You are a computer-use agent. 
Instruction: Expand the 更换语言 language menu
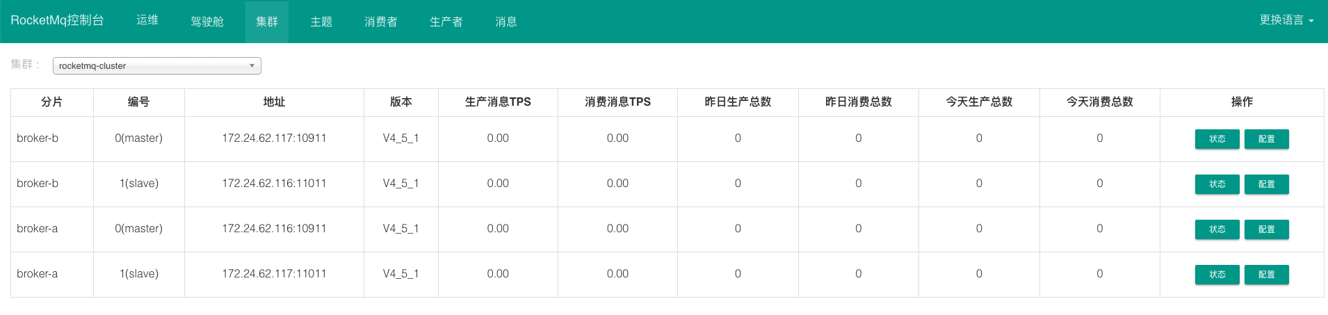(x=1286, y=20)
